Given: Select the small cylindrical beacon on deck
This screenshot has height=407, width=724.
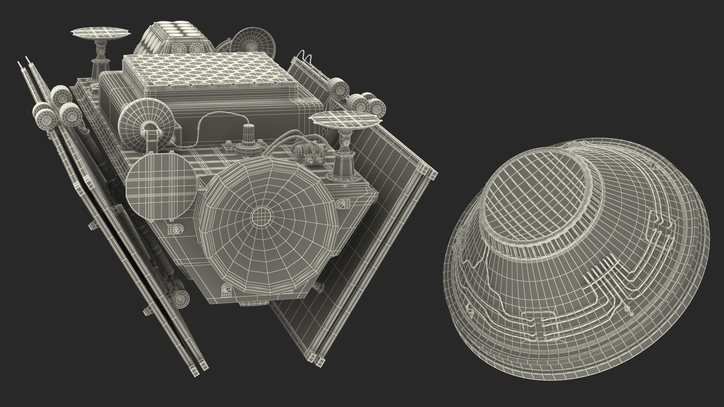Looking at the screenshot, I should [x=249, y=133].
